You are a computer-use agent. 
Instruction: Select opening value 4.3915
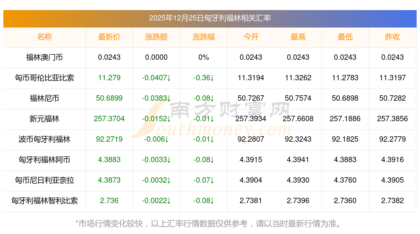click(251, 160)
